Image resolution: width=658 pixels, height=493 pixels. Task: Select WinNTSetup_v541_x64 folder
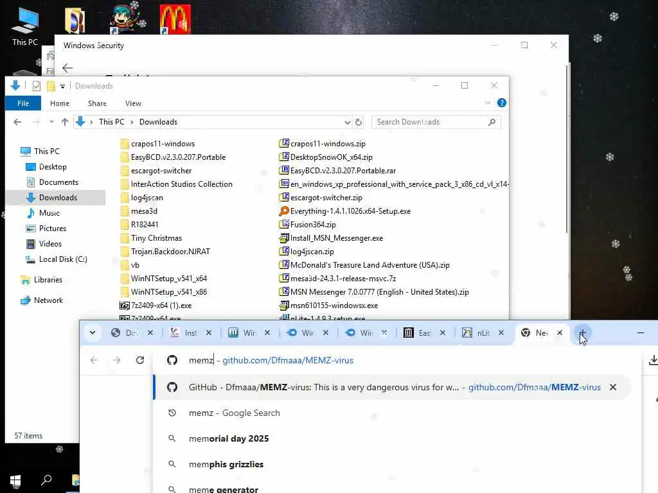[x=164, y=279]
